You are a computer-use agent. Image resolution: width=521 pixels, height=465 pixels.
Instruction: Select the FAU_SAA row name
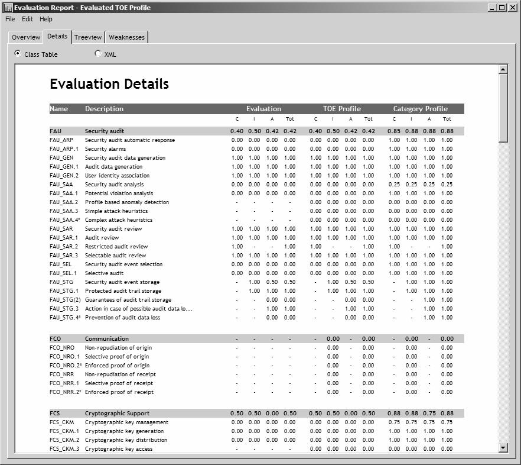[x=61, y=185]
